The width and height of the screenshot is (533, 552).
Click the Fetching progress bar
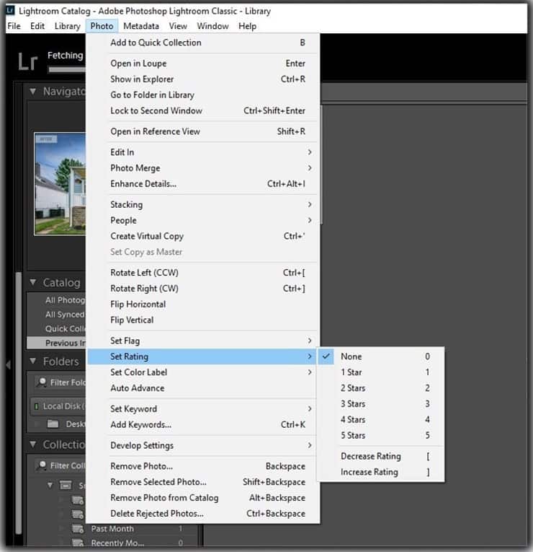click(66, 70)
